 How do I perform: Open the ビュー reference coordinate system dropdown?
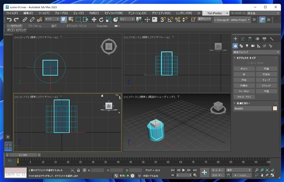[x=127, y=19]
